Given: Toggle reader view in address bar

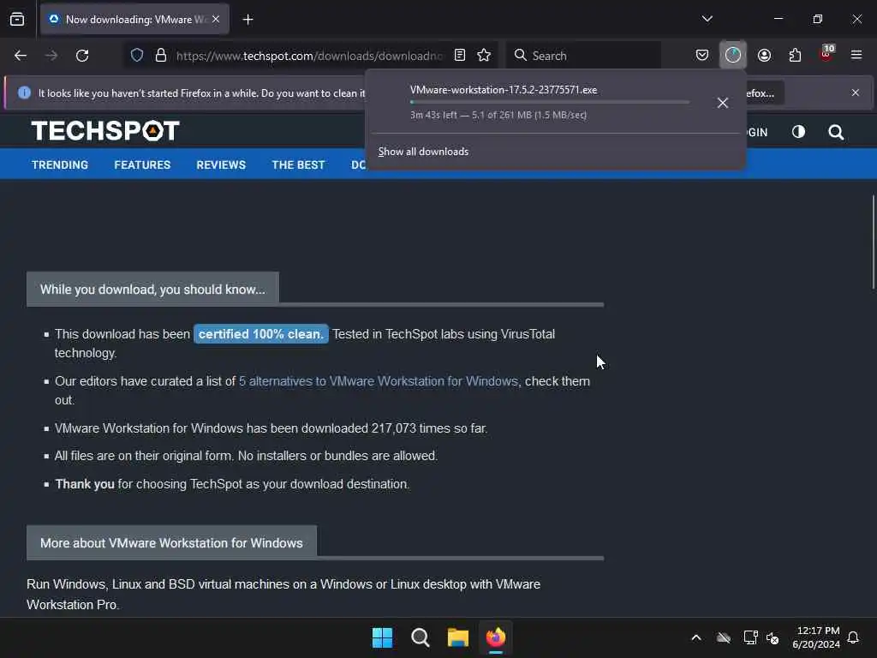Looking at the screenshot, I should click(x=460, y=56).
